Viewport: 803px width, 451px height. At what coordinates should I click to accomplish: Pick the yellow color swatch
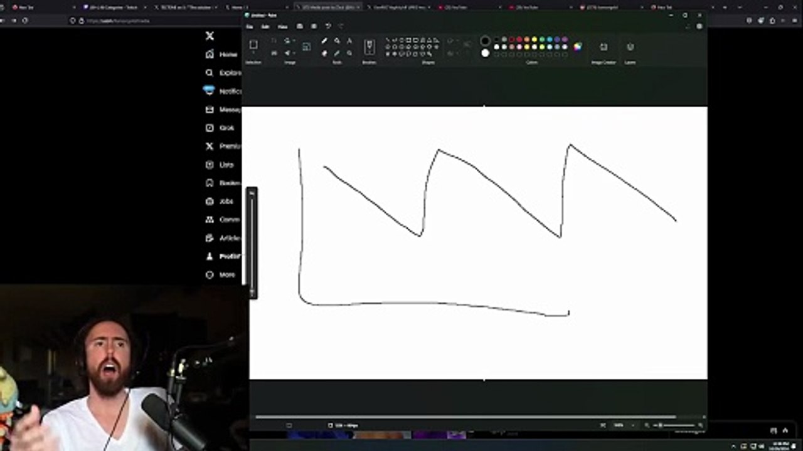(x=534, y=39)
